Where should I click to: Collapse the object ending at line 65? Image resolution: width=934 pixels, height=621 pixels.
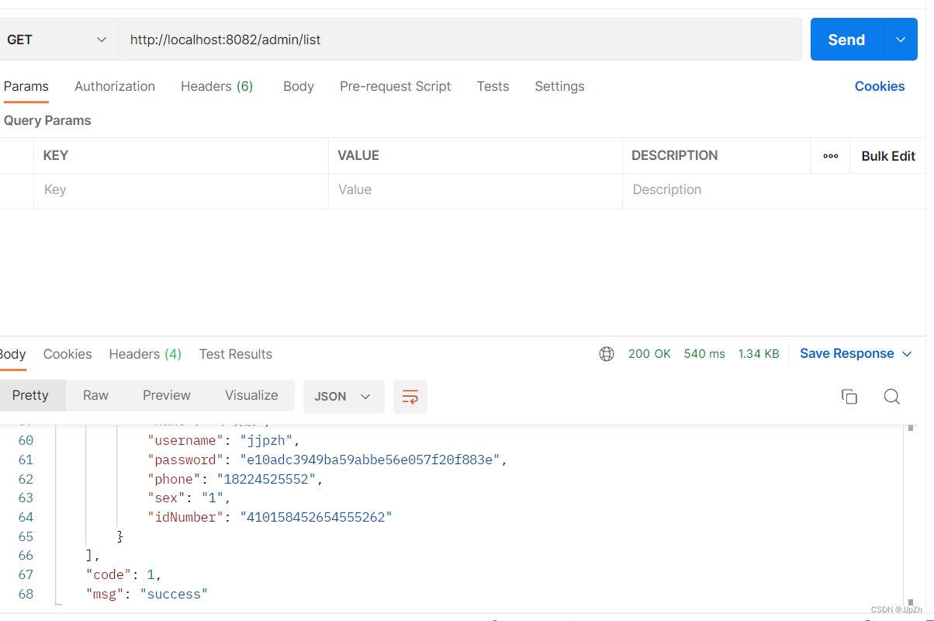point(120,536)
